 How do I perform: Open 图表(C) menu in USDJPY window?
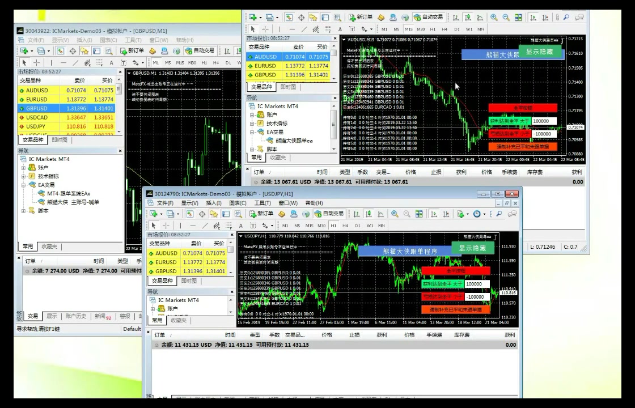coord(238,203)
